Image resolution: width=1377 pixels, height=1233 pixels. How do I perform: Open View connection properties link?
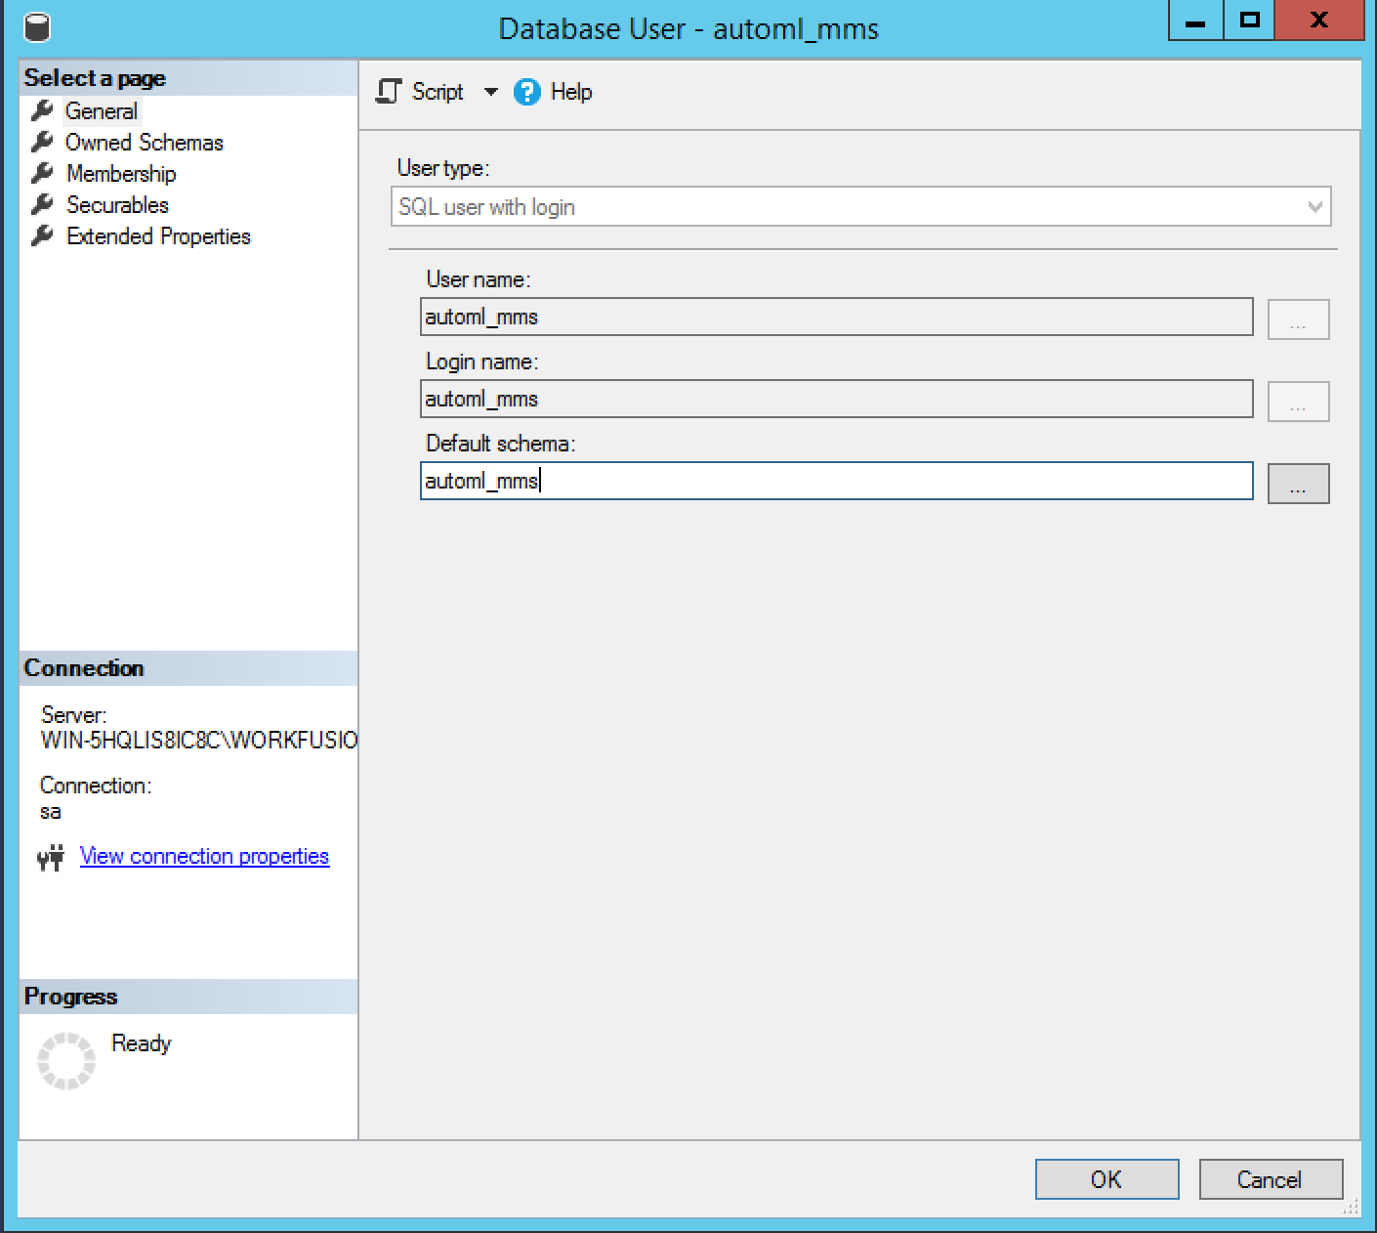click(204, 856)
